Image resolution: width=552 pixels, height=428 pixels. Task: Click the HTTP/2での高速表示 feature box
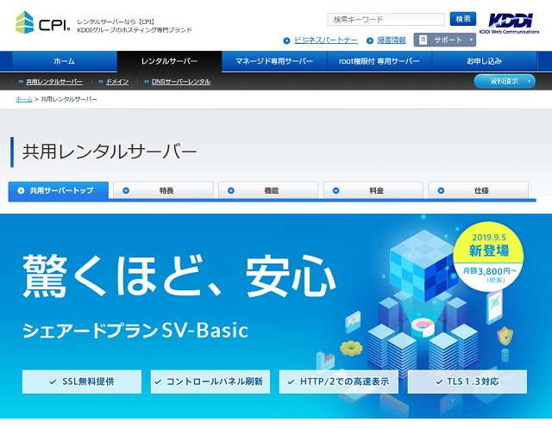tap(339, 381)
